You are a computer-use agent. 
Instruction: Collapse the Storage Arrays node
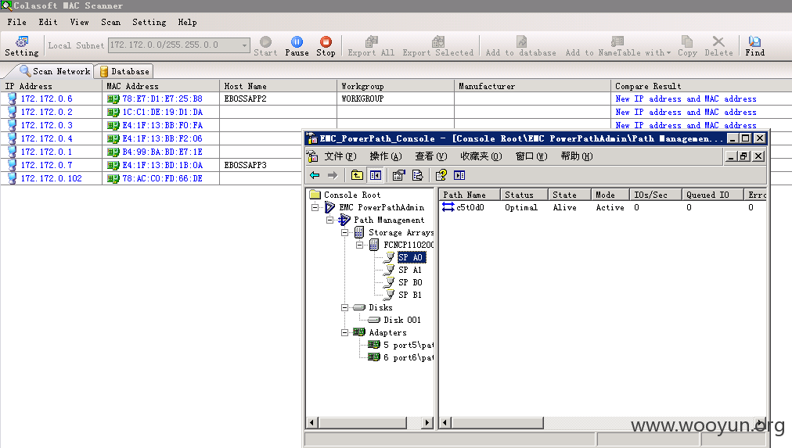[x=344, y=232]
